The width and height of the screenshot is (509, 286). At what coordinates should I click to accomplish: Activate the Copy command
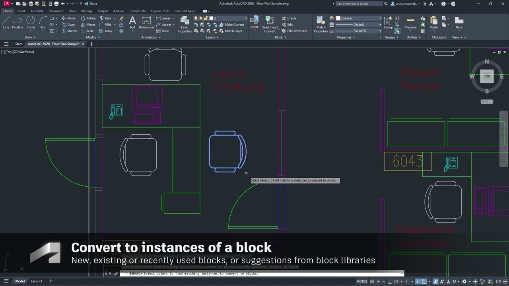68,25
